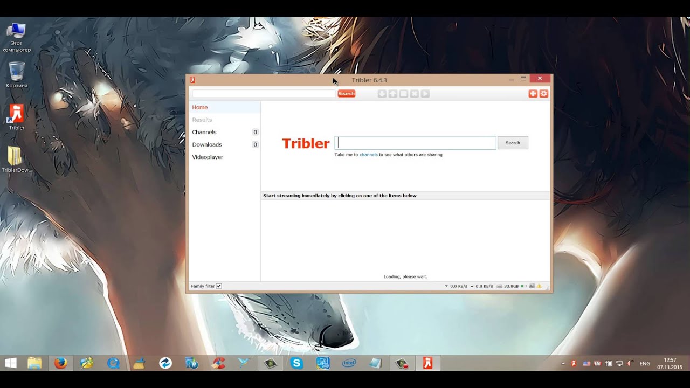Open Videoplayer in the sidebar

click(x=225, y=157)
